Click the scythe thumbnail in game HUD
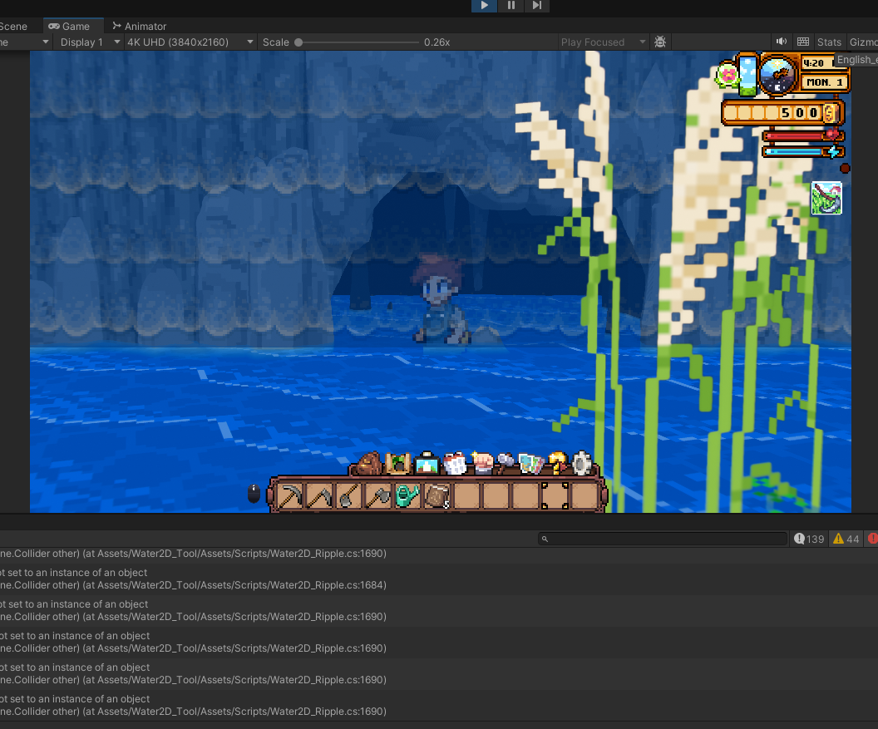Image resolution: width=878 pixels, height=729 pixels. coord(826,199)
